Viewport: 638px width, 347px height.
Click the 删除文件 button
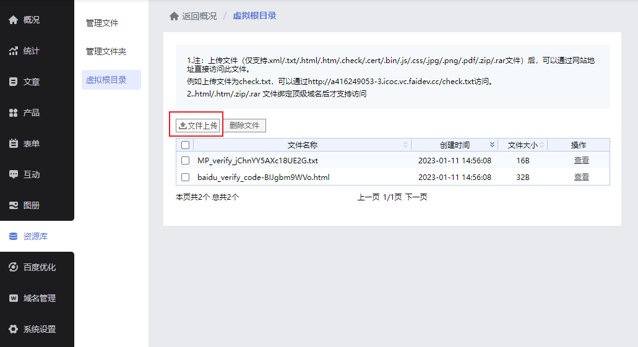(x=244, y=126)
